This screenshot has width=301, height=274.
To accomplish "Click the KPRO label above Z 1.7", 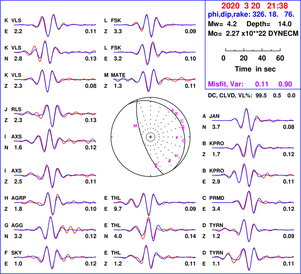I will pyautogui.click(x=217, y=144).
